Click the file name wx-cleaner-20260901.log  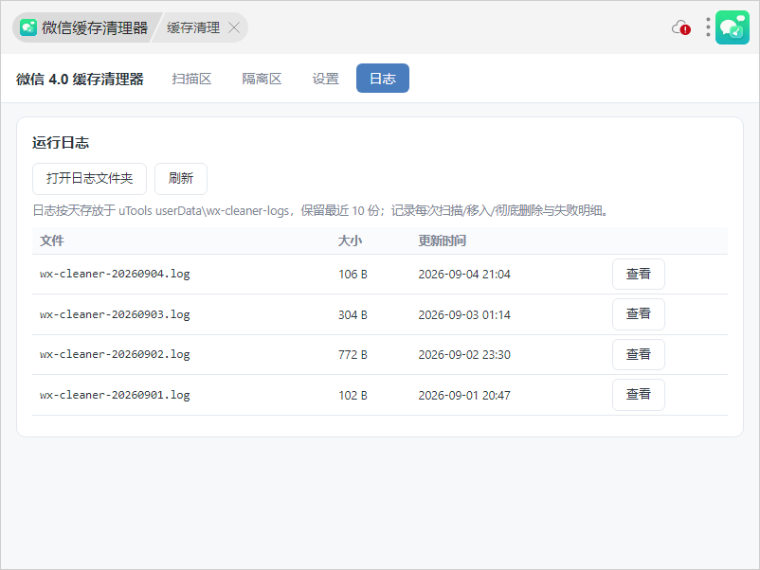tap(115, 395)
